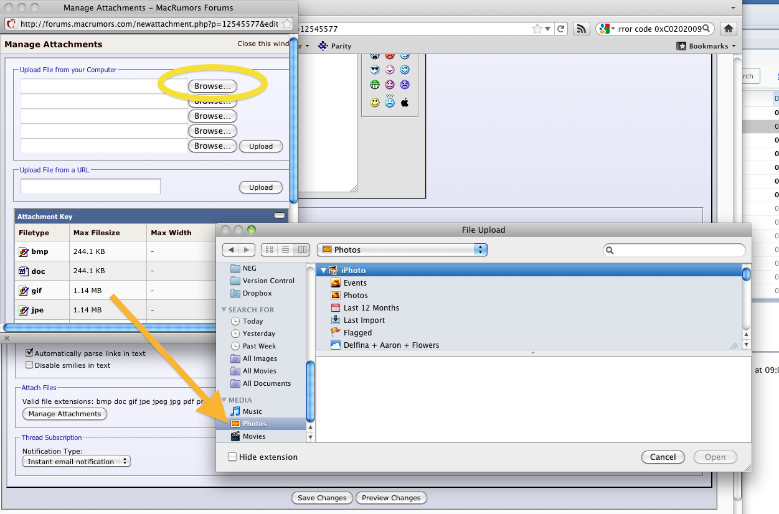Insert the yellow smiling smiley

click(x=375, y=103)
